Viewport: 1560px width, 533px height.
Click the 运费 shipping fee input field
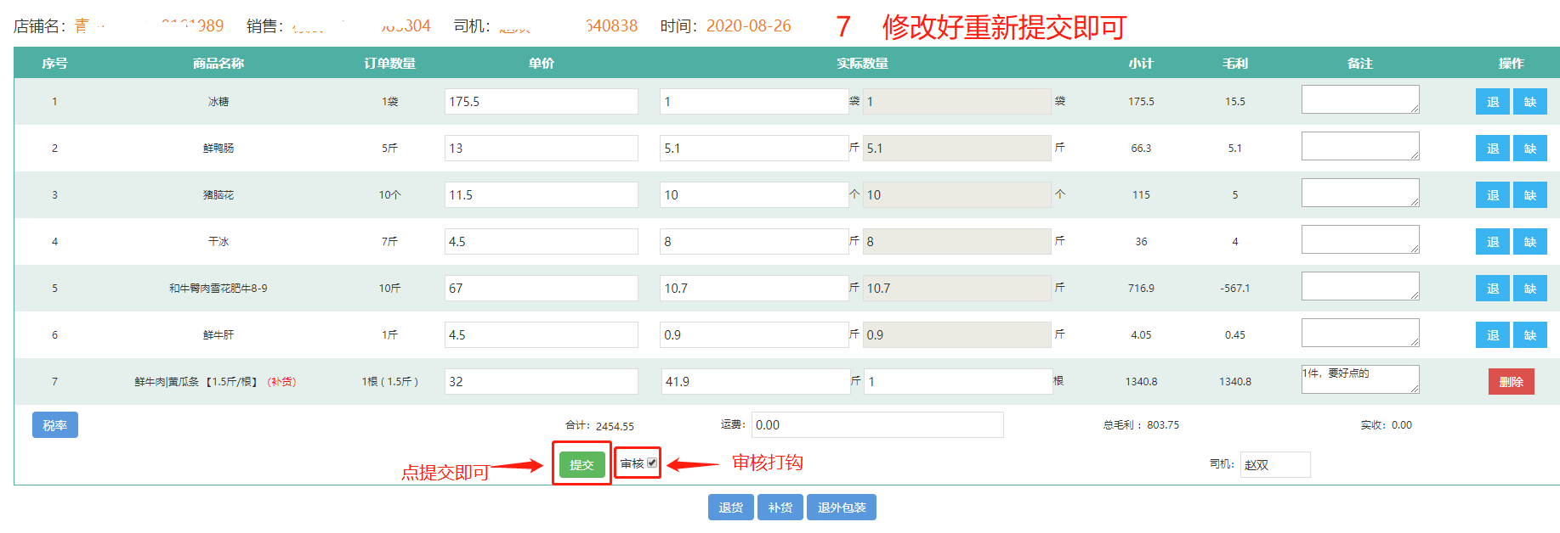tap(876, 425)
